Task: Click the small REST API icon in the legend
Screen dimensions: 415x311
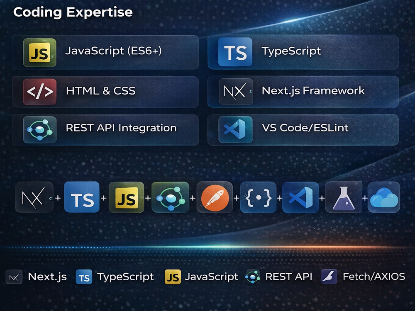Action: [x=252, y=277]
